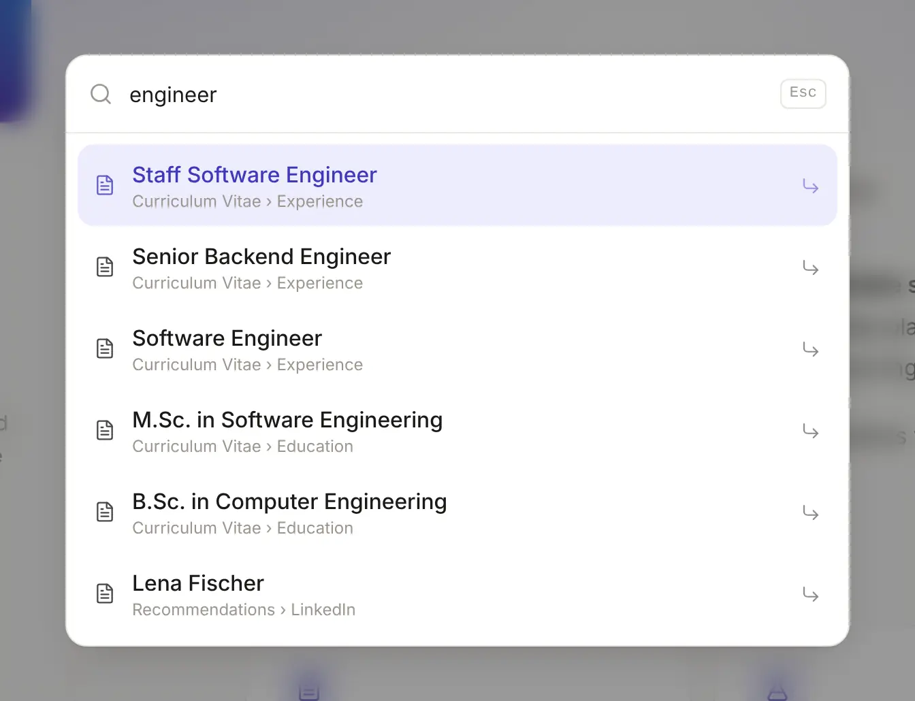Click the enter arrow on the plain 'Software Engineer' result row
This screenshot has height=701, width=915.
(x=810, y=349)
